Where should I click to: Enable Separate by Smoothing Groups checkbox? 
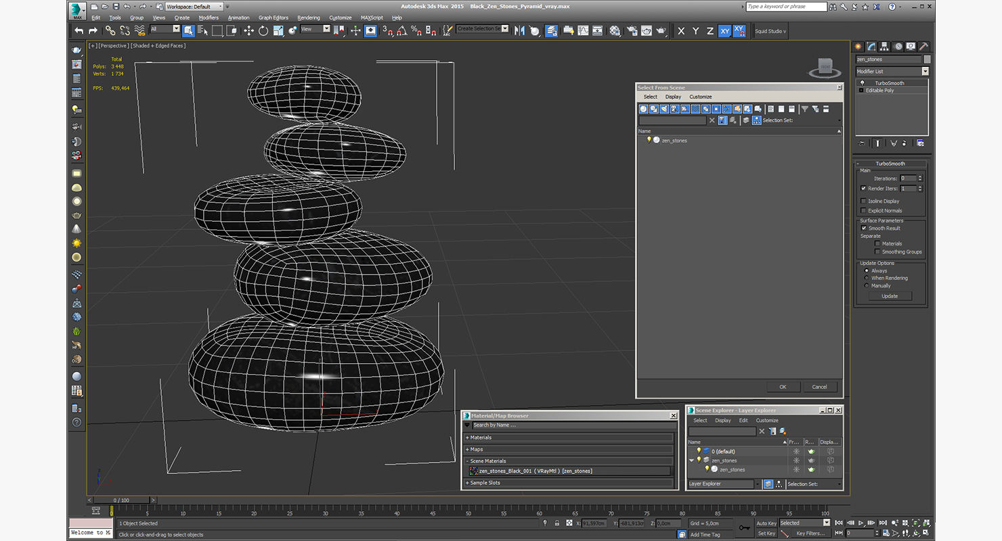pos(877,252)
